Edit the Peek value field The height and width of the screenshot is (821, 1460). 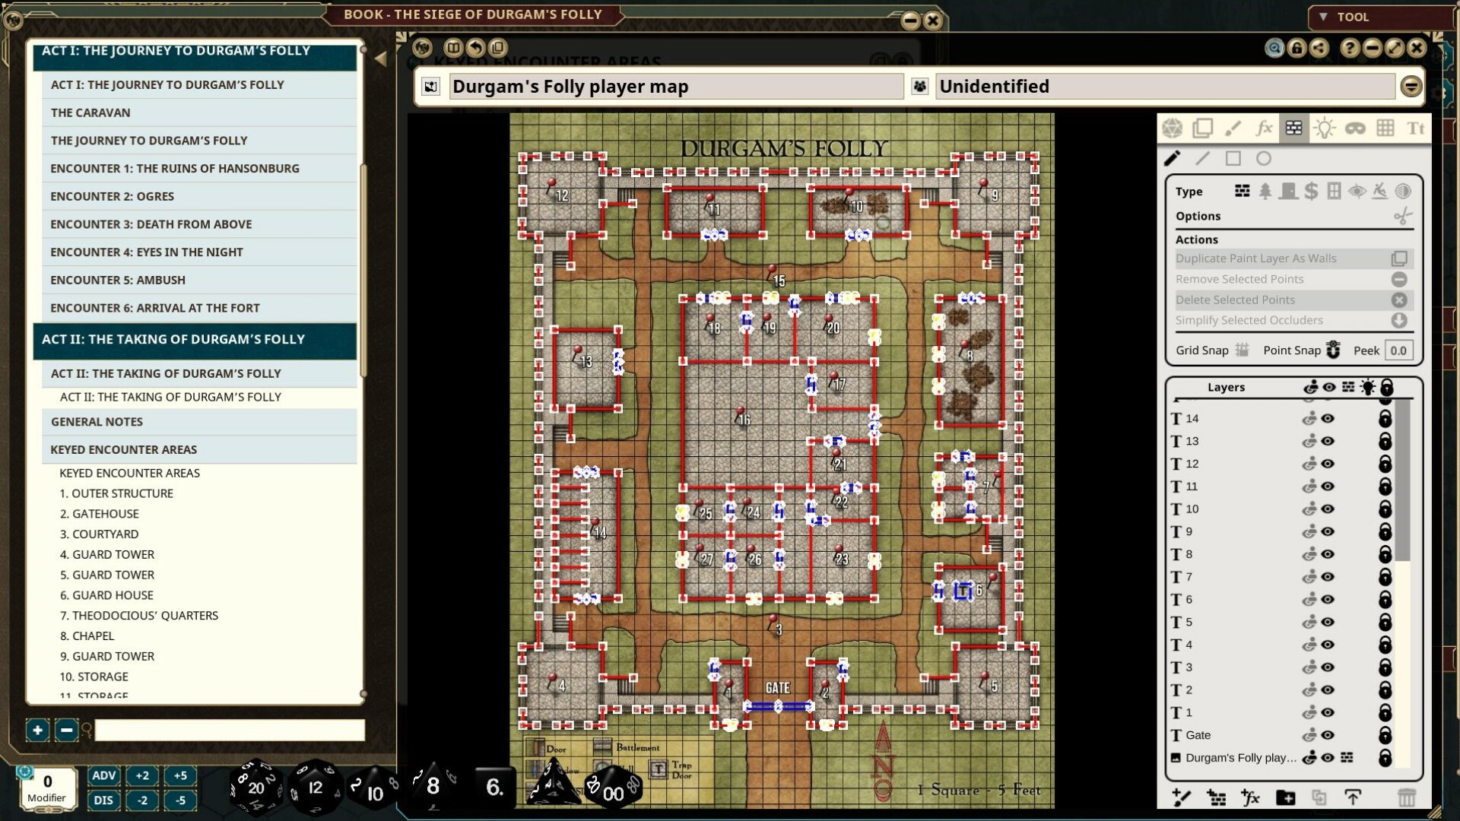[1398, 350]
